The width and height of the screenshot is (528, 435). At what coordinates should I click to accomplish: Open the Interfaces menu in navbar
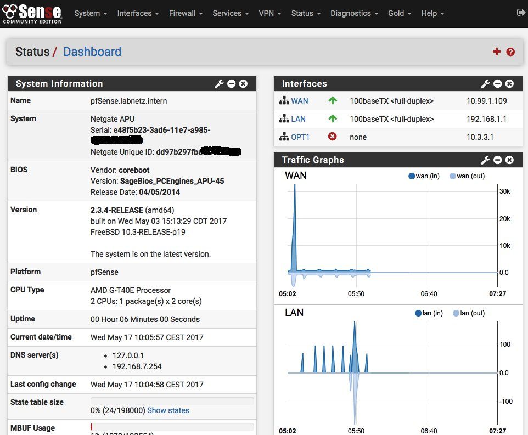coord(138,14)
